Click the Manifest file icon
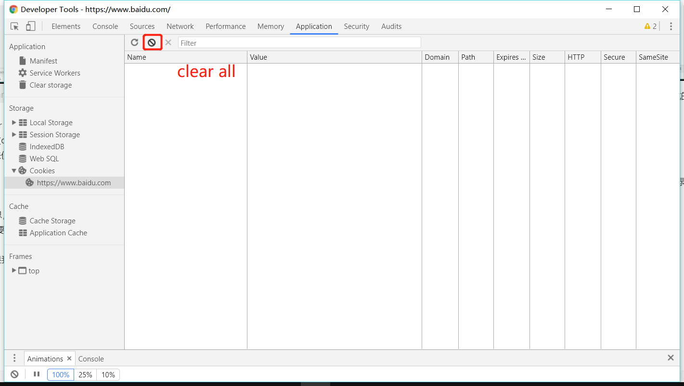 pyautogui.click(x=23, y=61)
